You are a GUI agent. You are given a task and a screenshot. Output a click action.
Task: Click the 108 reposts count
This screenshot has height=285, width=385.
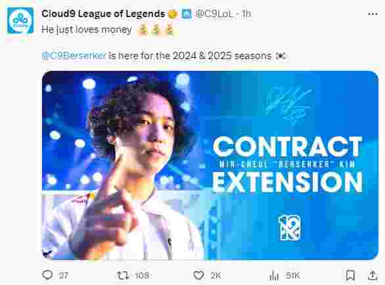click(142, 275)
